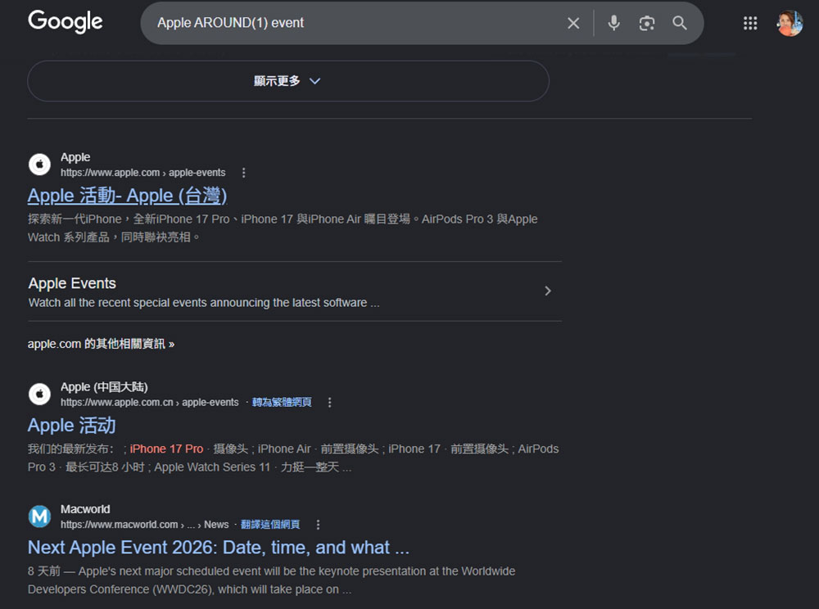This screenshot has height=609, width=819.
Task: Click apple.com › apple-events URL
Action: pyautogui.click(x=143, y=173)
